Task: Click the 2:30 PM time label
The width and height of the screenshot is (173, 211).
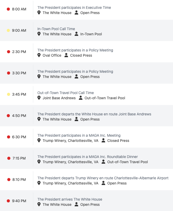Action: click(x=19, y=52)
